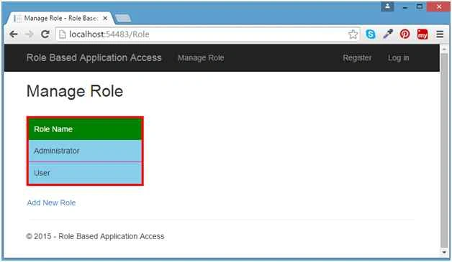Activate the eyedropper color picker extension

[388, 34]
